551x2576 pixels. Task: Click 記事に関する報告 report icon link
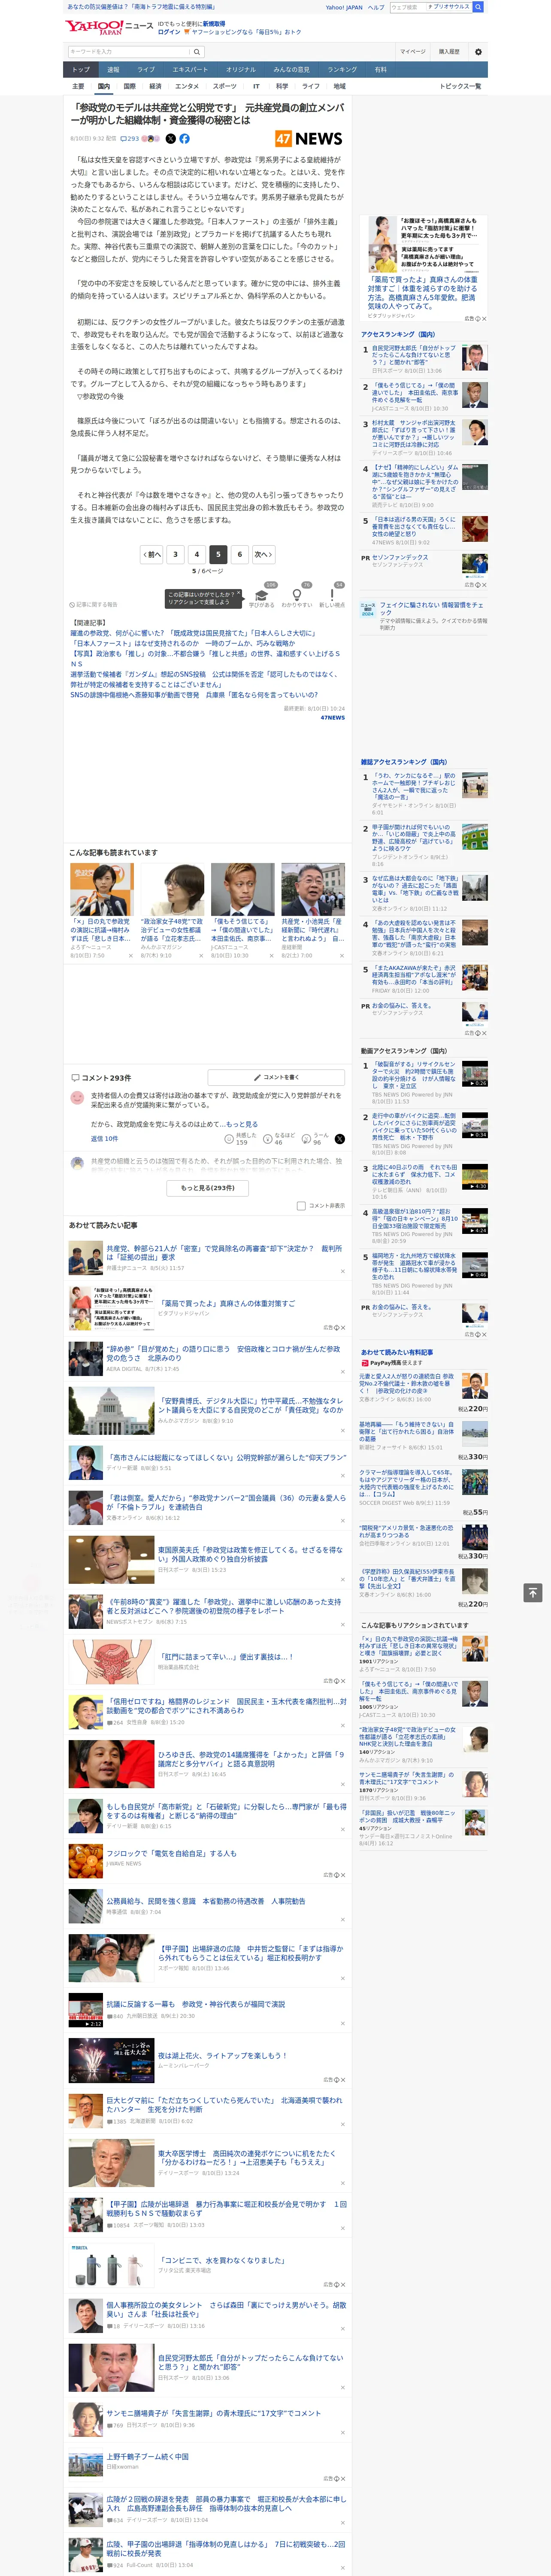[93, 605]
